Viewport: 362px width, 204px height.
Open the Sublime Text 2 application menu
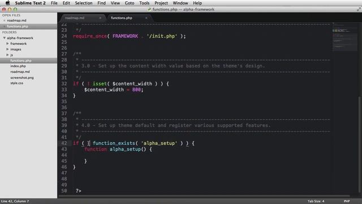(x=30, y=3)
